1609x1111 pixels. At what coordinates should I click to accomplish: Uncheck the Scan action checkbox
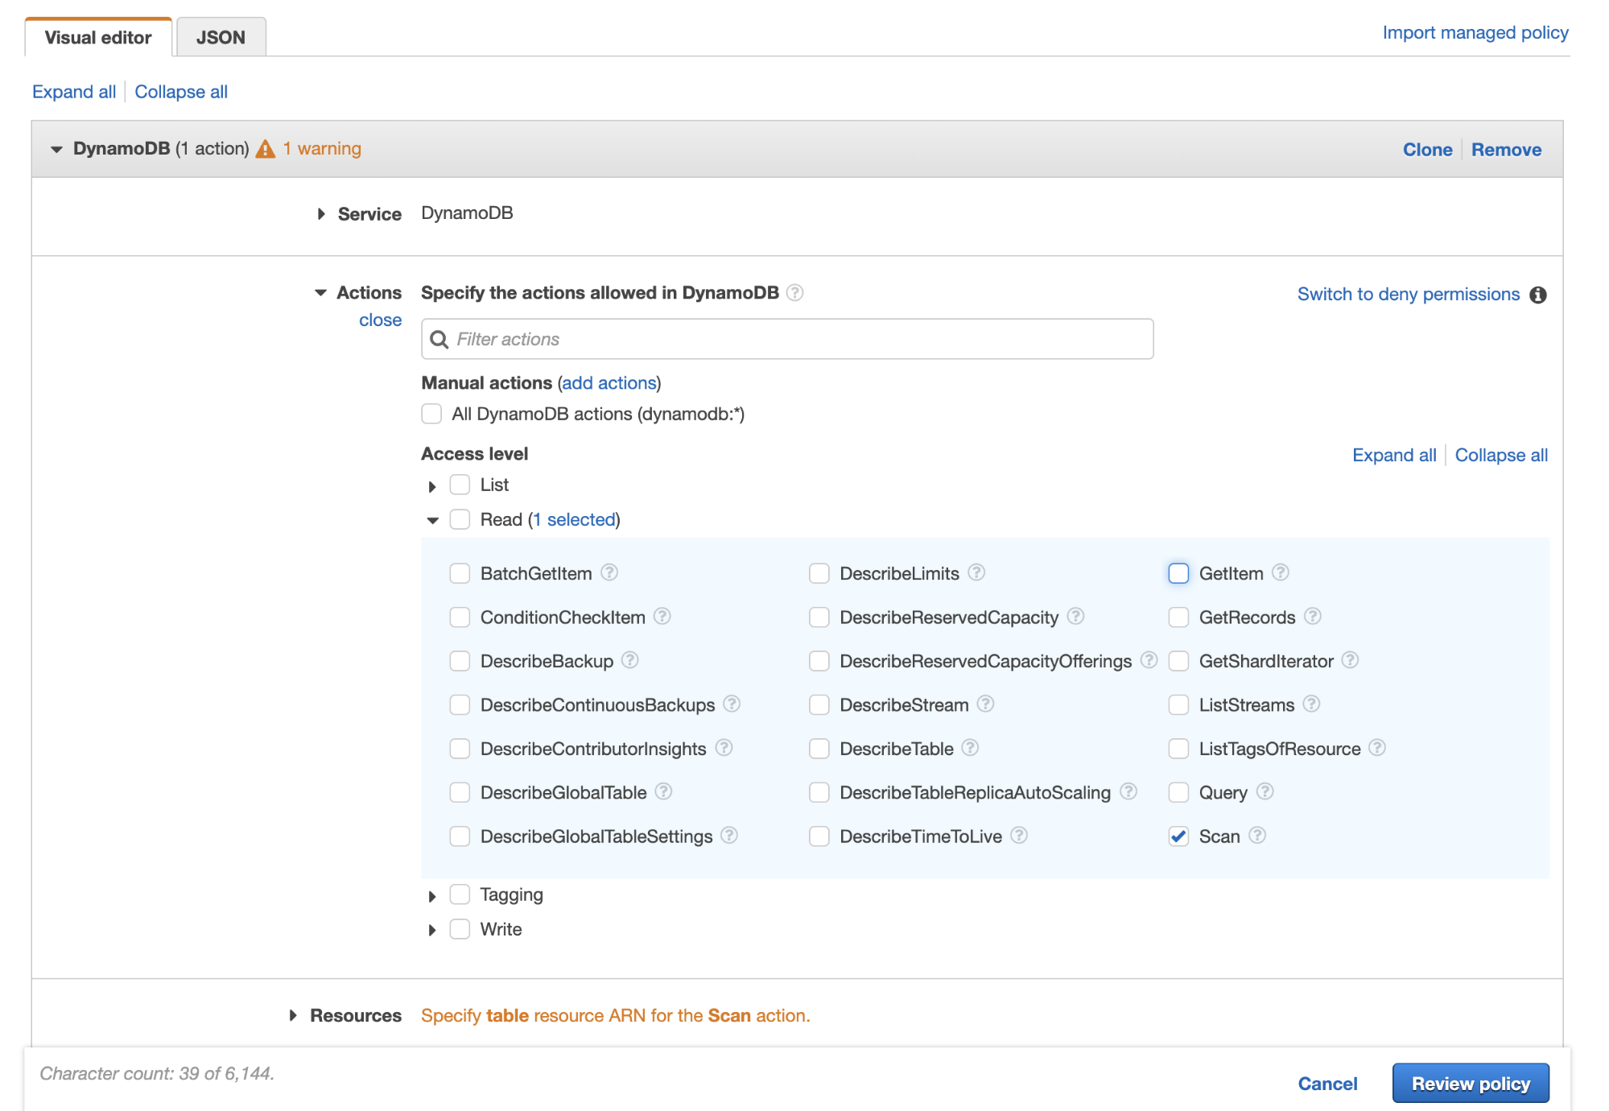(x=1178, y=836)
